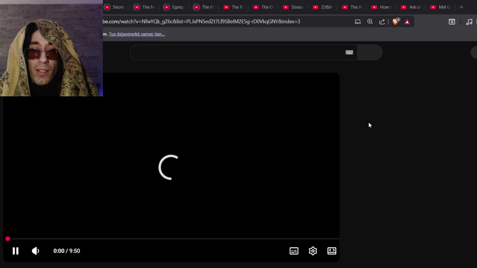The width and height of the screenshot is (477, 268).
Task: Click the video time display 0:00 / 9:50
Action: [67, 251]
